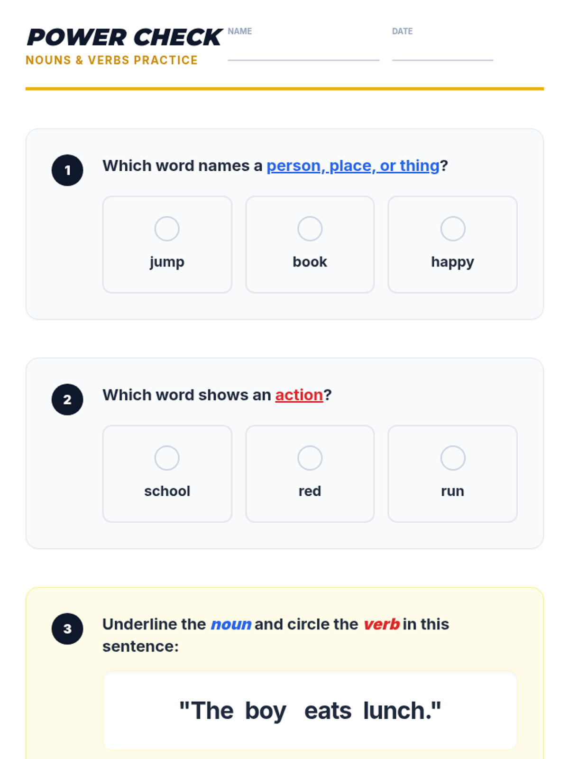Select the happy radio option
This screenshot has height=759, width=569.
(x=453, y=229)
